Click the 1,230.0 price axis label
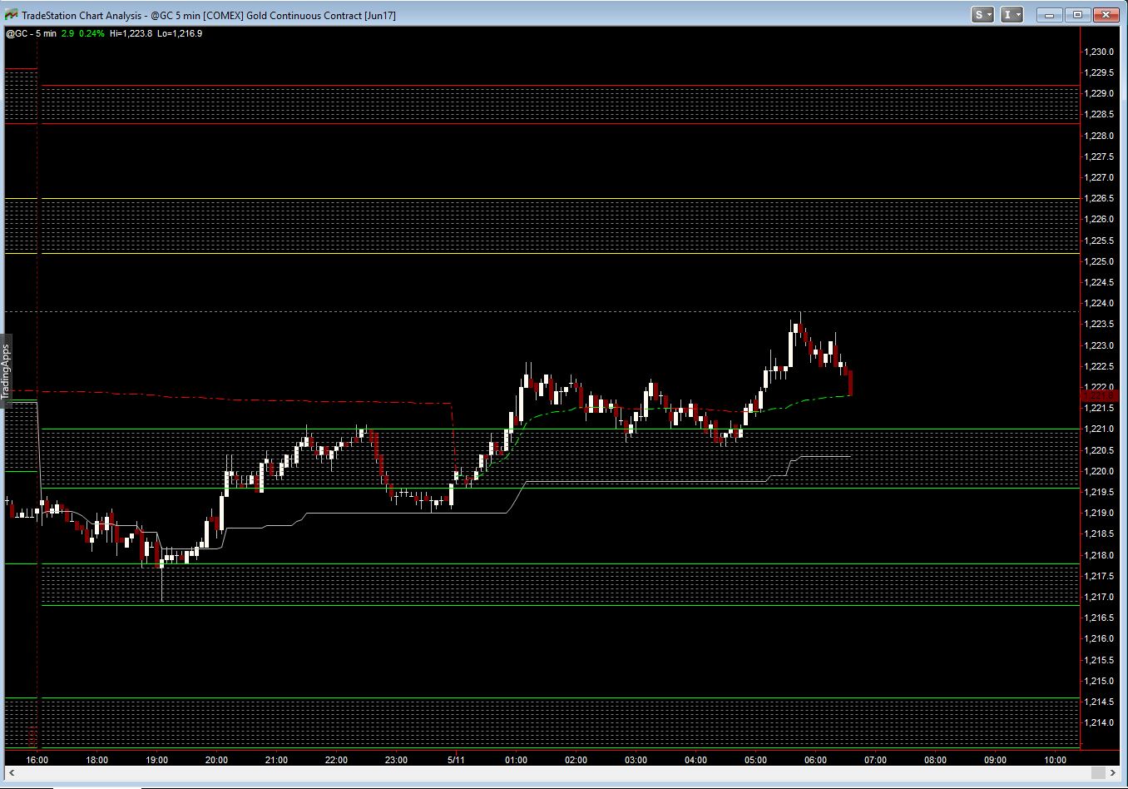Viewport: 1128px width, 789px height. [1099, 52]
